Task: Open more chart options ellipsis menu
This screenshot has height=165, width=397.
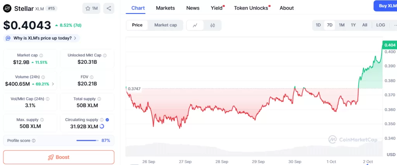Action: [395, 25]
